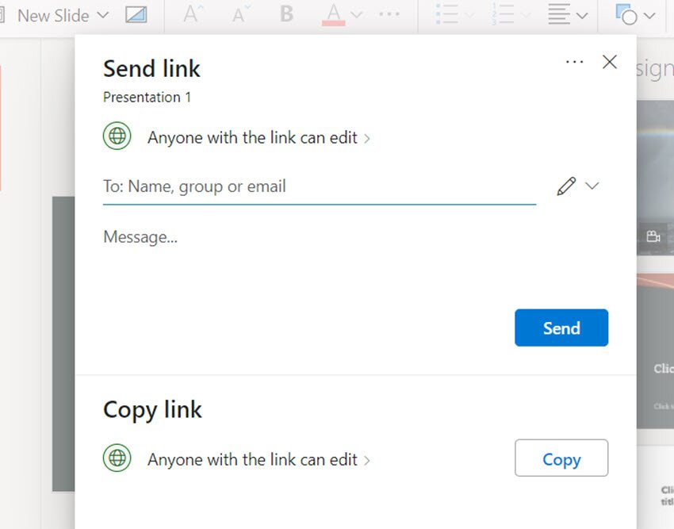The height and width of the screenshot is (529, 674).
Task: Expand the permission dropdown beside the pencil
Action: pos(592,186)
